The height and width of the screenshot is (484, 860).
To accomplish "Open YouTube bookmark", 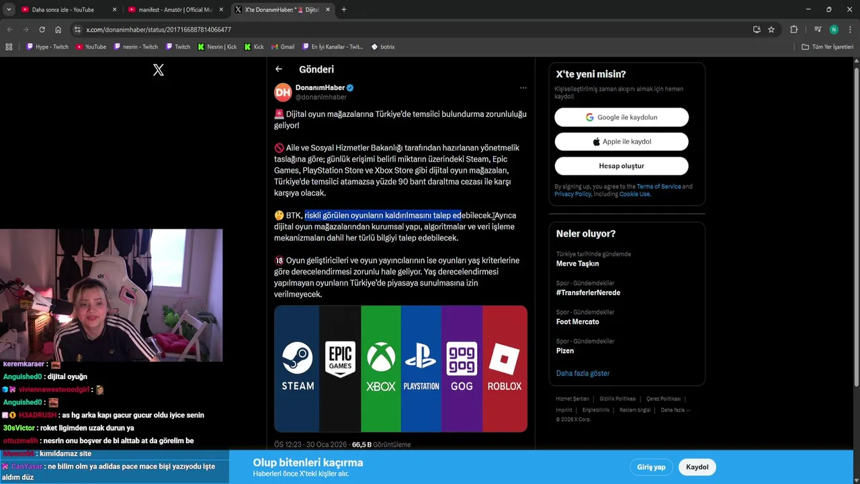I will (x=91, y=47).
